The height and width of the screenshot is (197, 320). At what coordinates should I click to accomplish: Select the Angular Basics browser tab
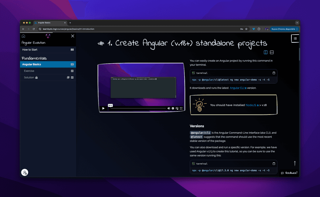[x=50, y=23]
